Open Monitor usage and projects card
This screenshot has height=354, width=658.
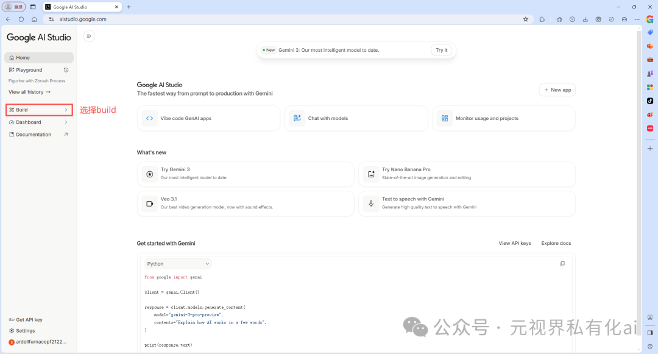pos(504,118)
